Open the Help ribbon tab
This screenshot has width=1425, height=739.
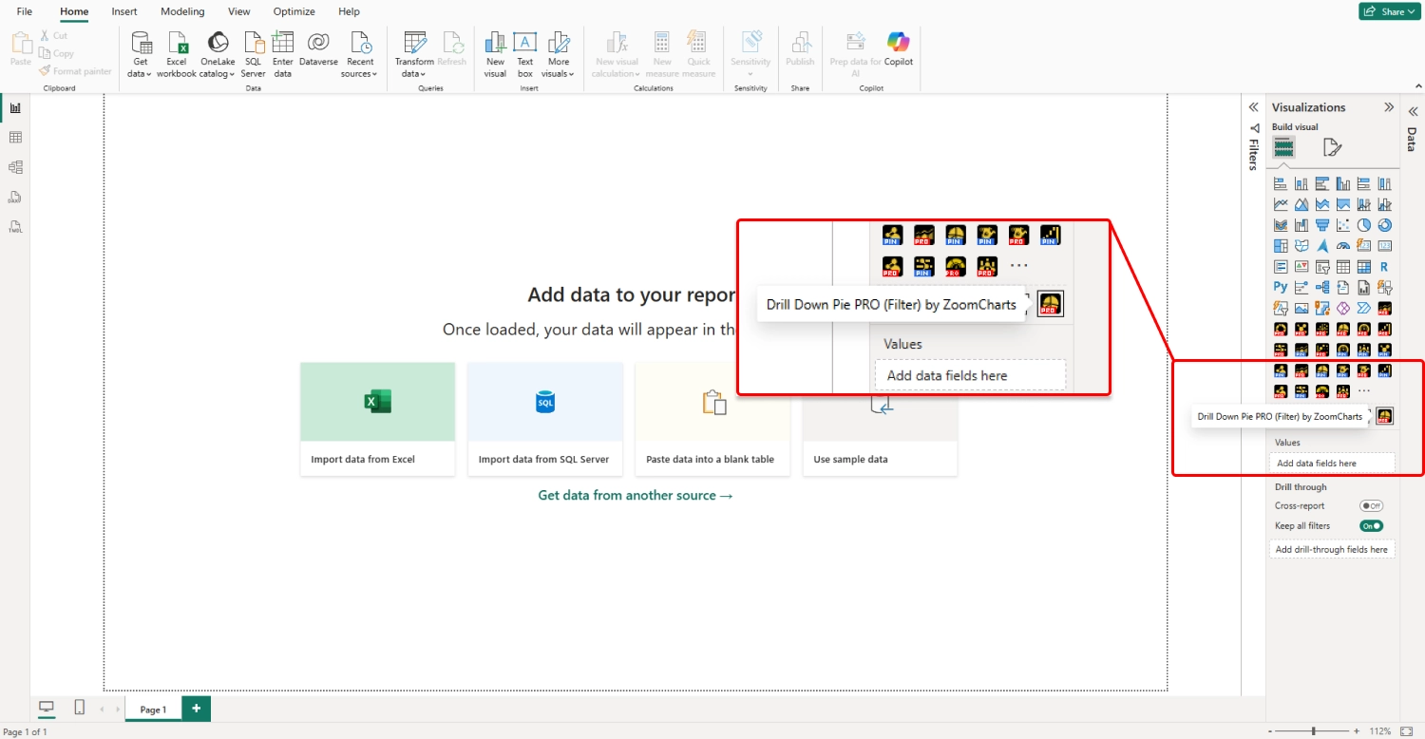[x=349, y=11]
